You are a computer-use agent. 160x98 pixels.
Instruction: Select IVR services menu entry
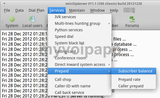[x=80, y=17]
